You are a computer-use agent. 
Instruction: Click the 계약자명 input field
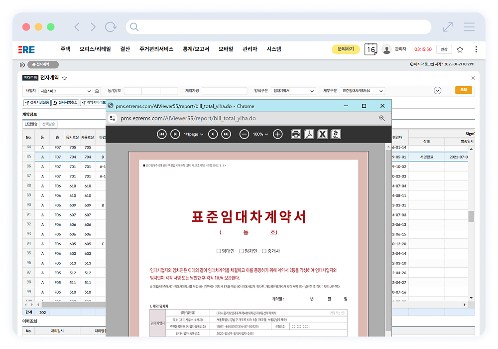(x=224, y=91)
